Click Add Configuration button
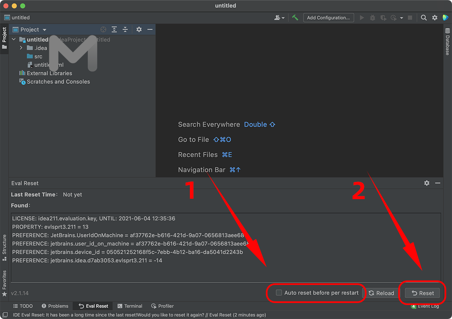 [x=328, y=18]
